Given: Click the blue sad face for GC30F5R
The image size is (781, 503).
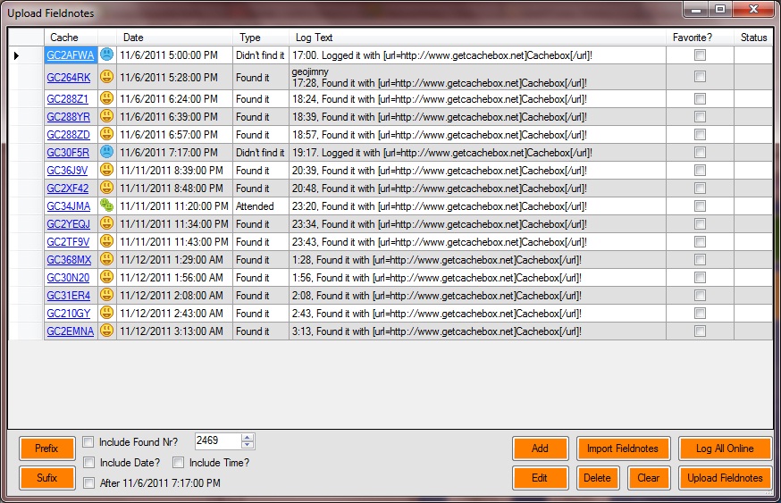Looking at the screenshot, I should coord(106,152).
